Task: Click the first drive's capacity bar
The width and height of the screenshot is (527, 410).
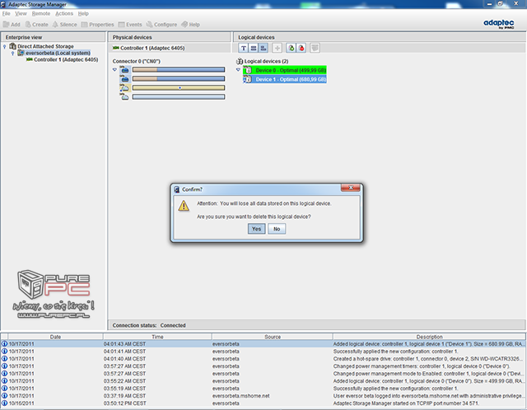Action: [179, 69]
